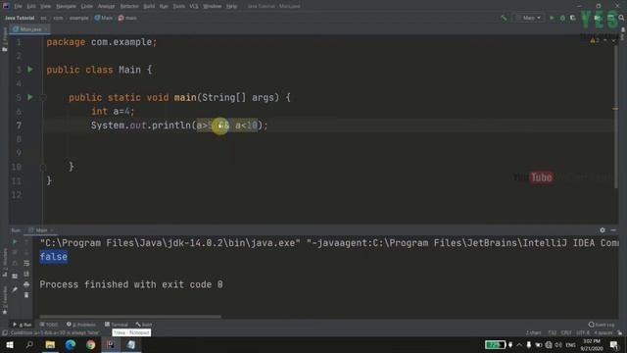Image resolution: width=627 pixels, height=353 pixels.
Task: Open the Build tool window
Action: [x=144, y=325]
